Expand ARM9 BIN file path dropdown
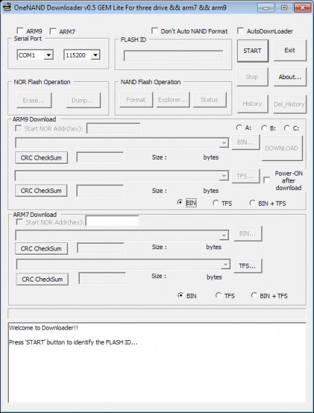 [x=224, y=142]
